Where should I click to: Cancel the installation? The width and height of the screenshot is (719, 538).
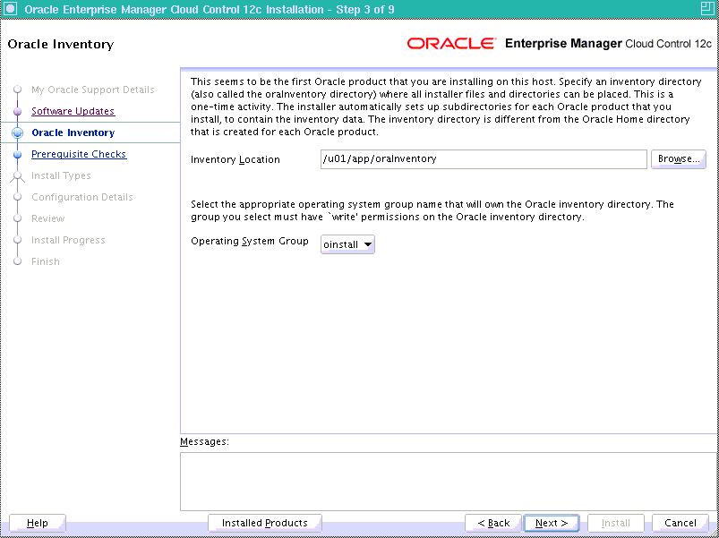[680, 523]
